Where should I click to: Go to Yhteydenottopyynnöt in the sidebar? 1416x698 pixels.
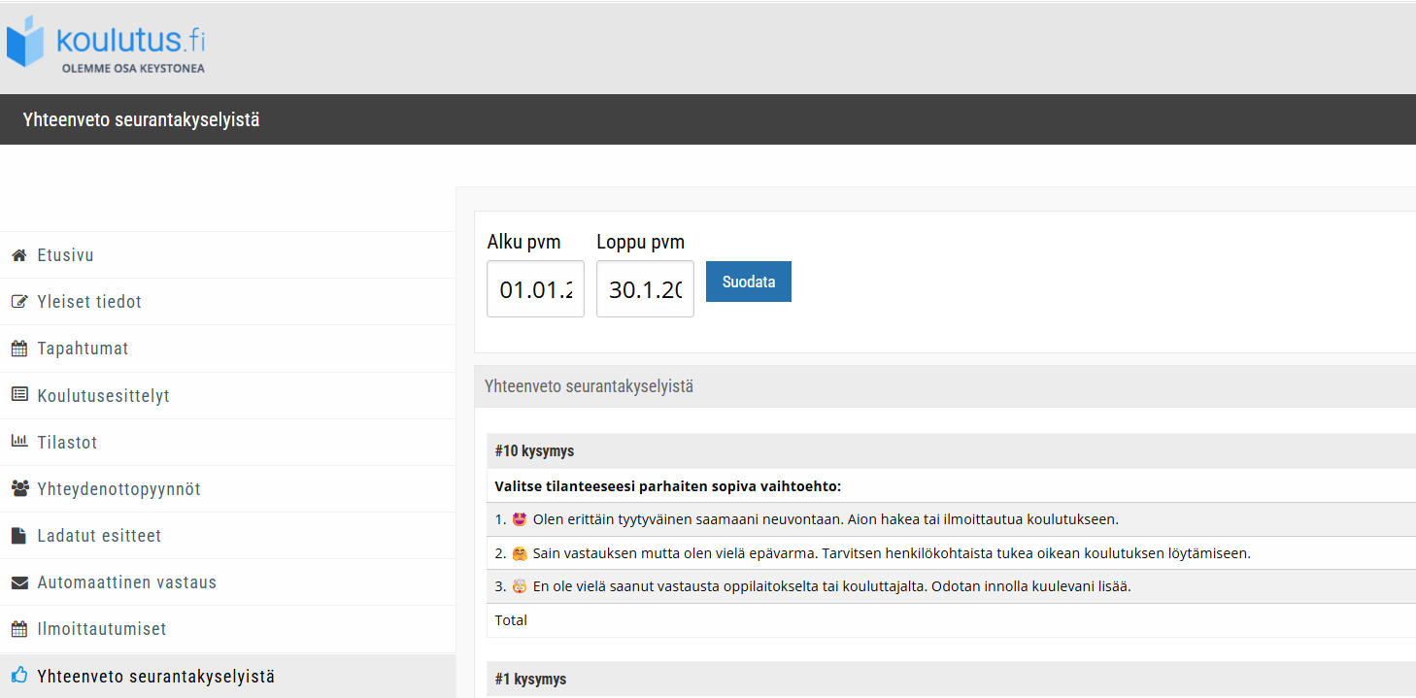(x=118, y=488)
